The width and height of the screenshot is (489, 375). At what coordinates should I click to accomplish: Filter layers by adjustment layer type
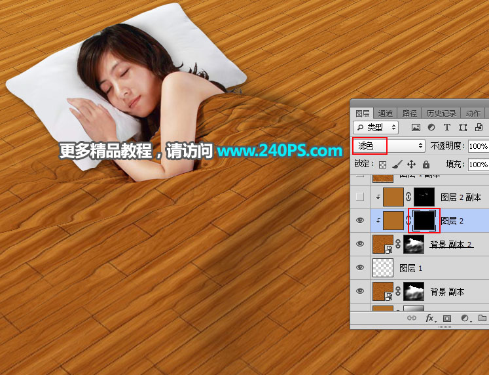431,127
